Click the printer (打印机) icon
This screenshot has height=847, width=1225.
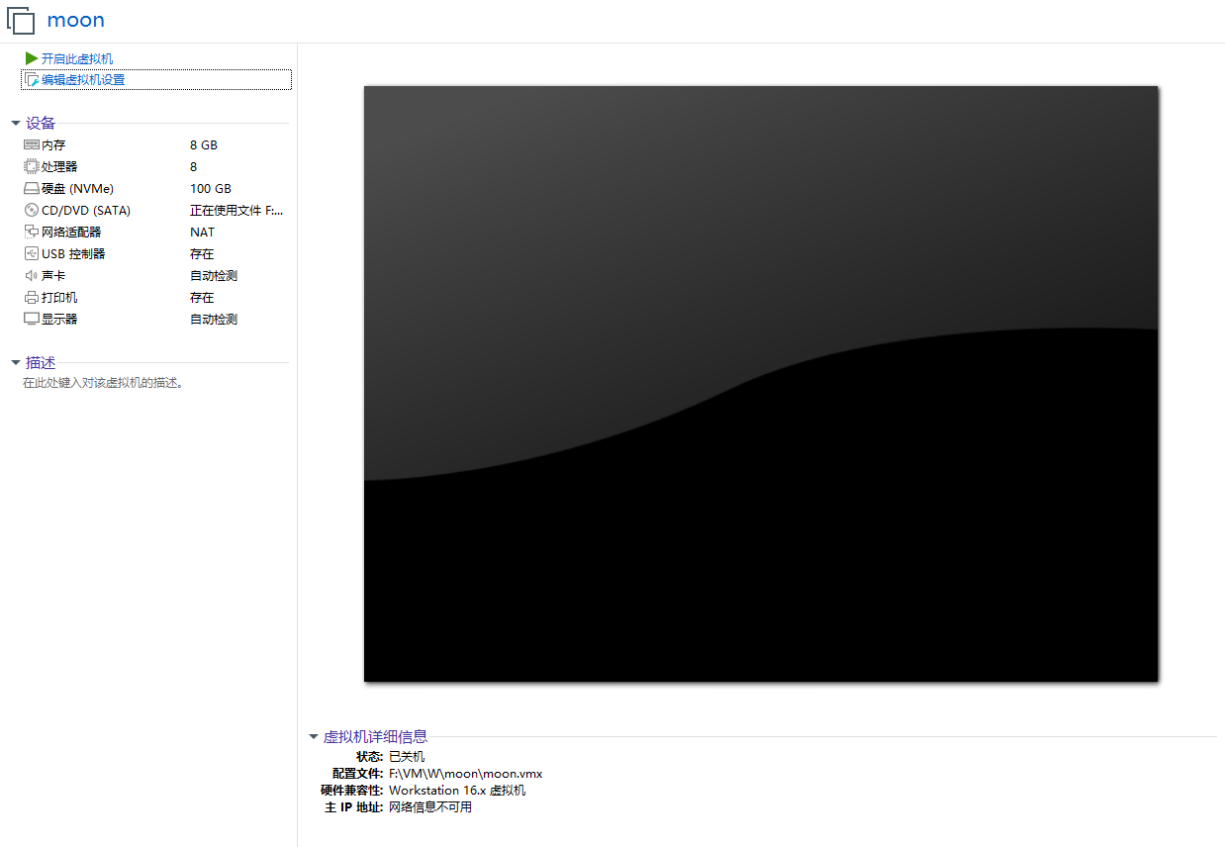[32, 297]
